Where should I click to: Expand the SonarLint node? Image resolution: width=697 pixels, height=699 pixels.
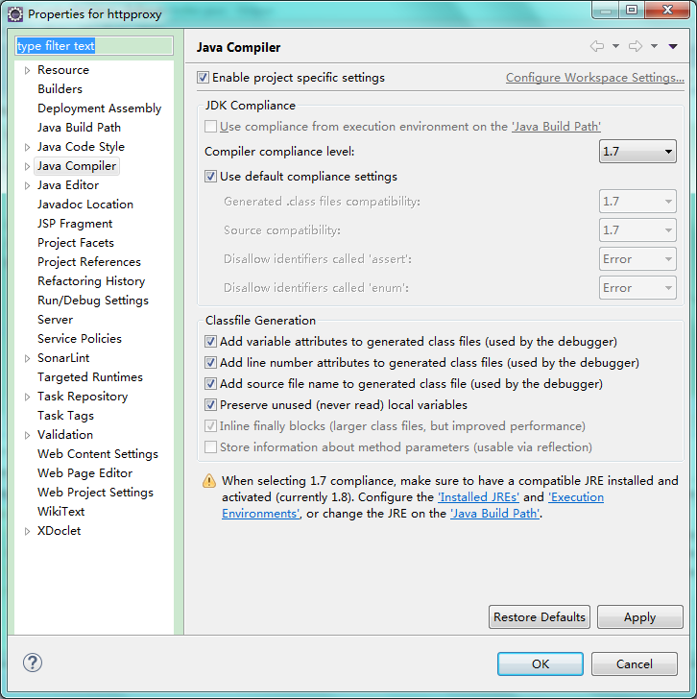pyautogui.click(x=27, y=358)
